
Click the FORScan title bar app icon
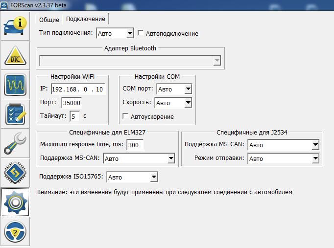click(4, 5)
